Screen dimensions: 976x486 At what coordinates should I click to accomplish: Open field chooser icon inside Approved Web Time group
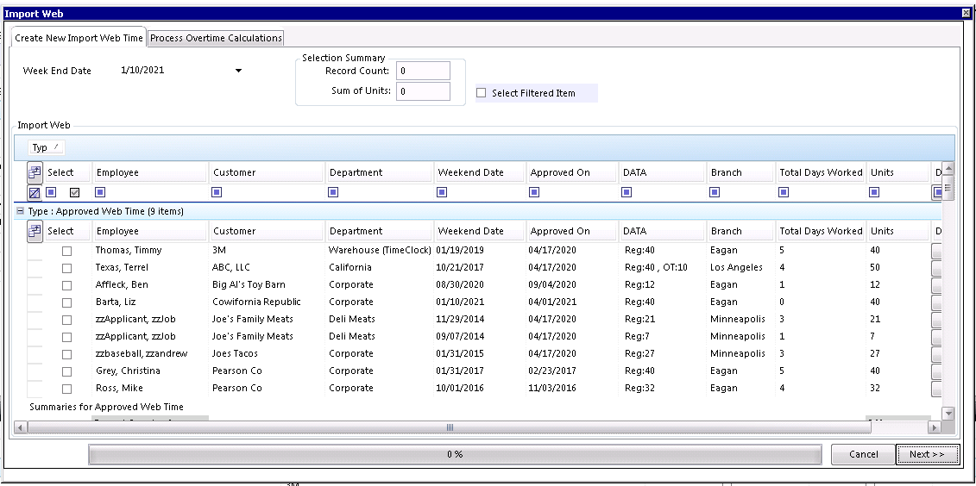tap(35, 231)
